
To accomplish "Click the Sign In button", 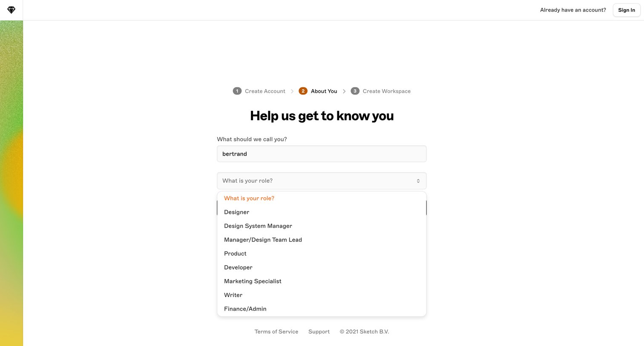I will (x=627, y=10).
